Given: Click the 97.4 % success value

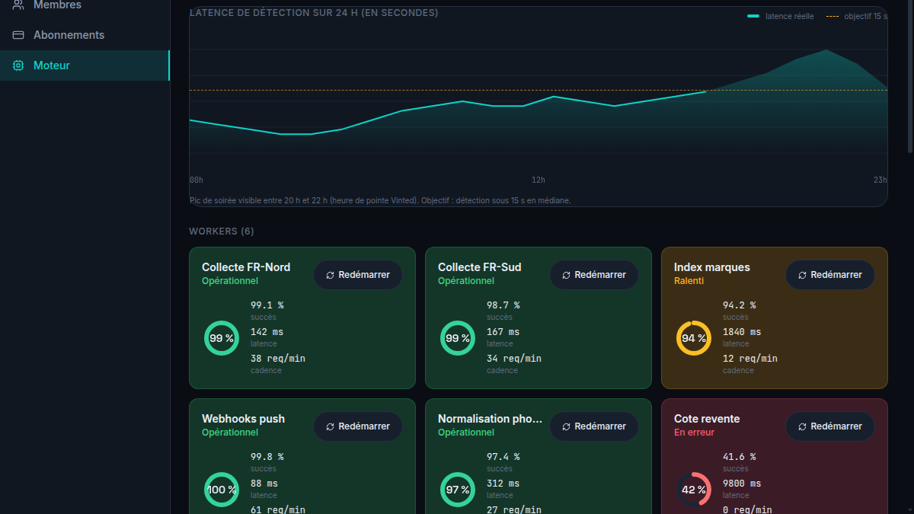Looking at the screenshot, I should 503,457.
